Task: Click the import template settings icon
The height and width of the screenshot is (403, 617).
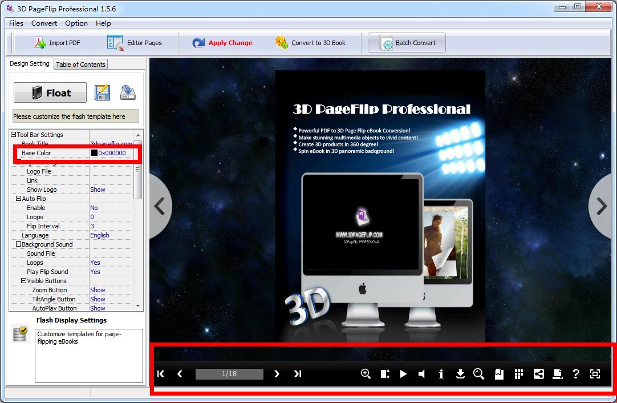Action: click(128, 92)
